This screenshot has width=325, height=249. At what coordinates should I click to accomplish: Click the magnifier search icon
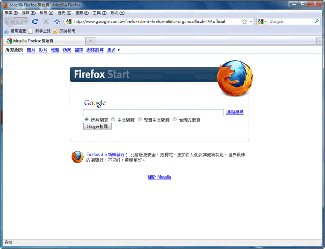pos(316,21)
